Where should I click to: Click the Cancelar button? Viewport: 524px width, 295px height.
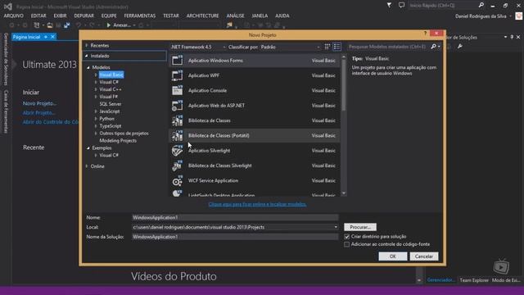[424, 256]
